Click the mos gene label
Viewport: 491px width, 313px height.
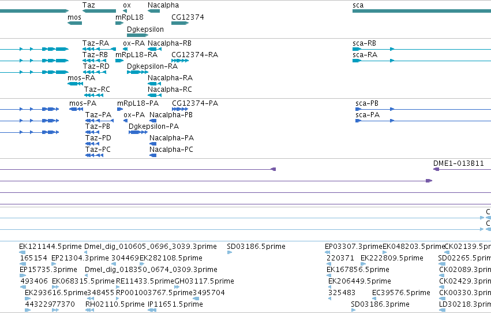click(x=74, y=17)
